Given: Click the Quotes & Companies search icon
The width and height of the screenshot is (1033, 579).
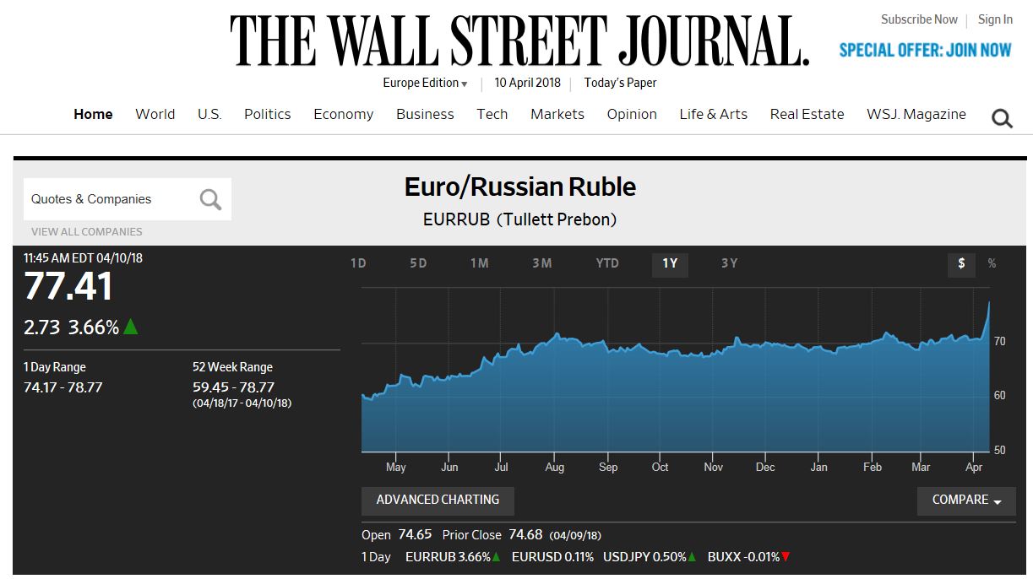Looking at the screenshot, I should [210, 199].
